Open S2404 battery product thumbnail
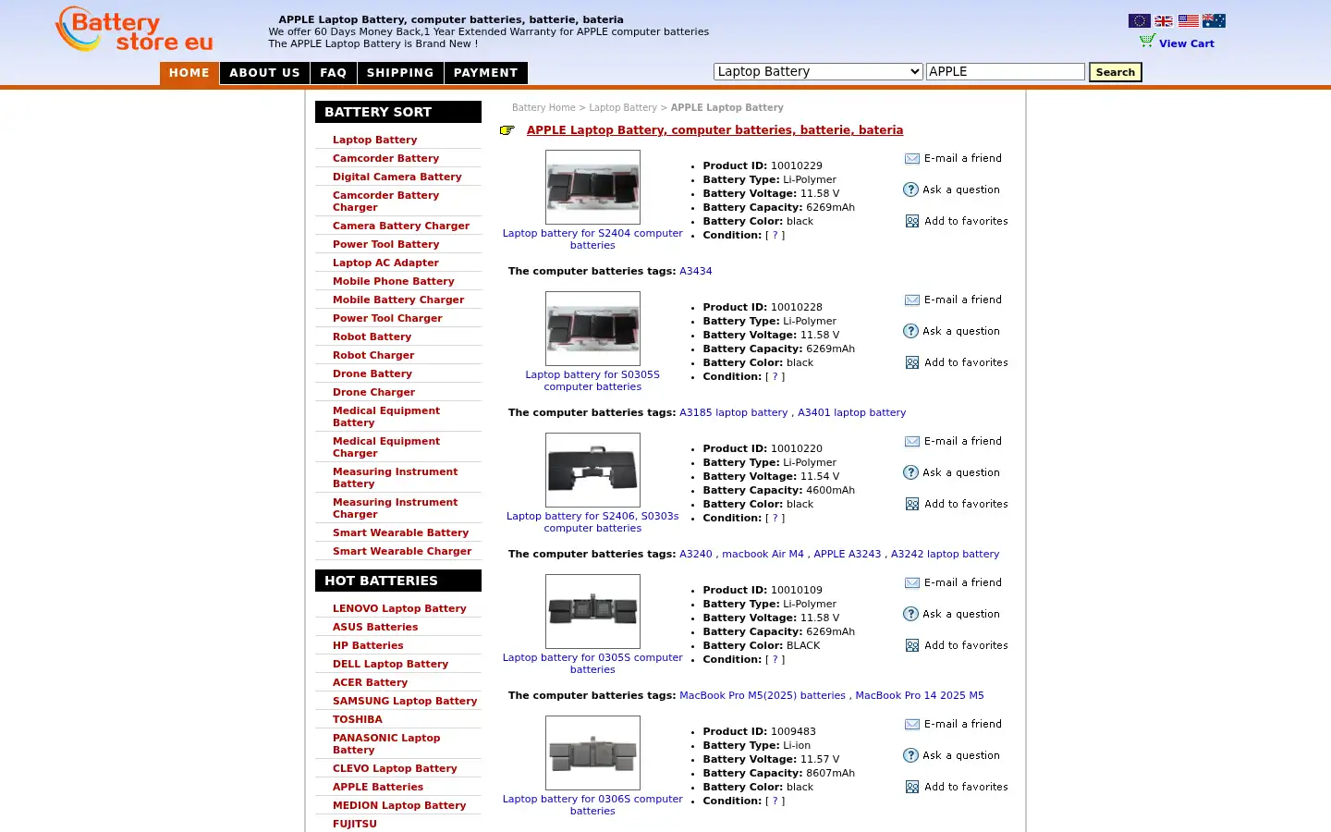1331x832 pixels. (x=592, y=187)
